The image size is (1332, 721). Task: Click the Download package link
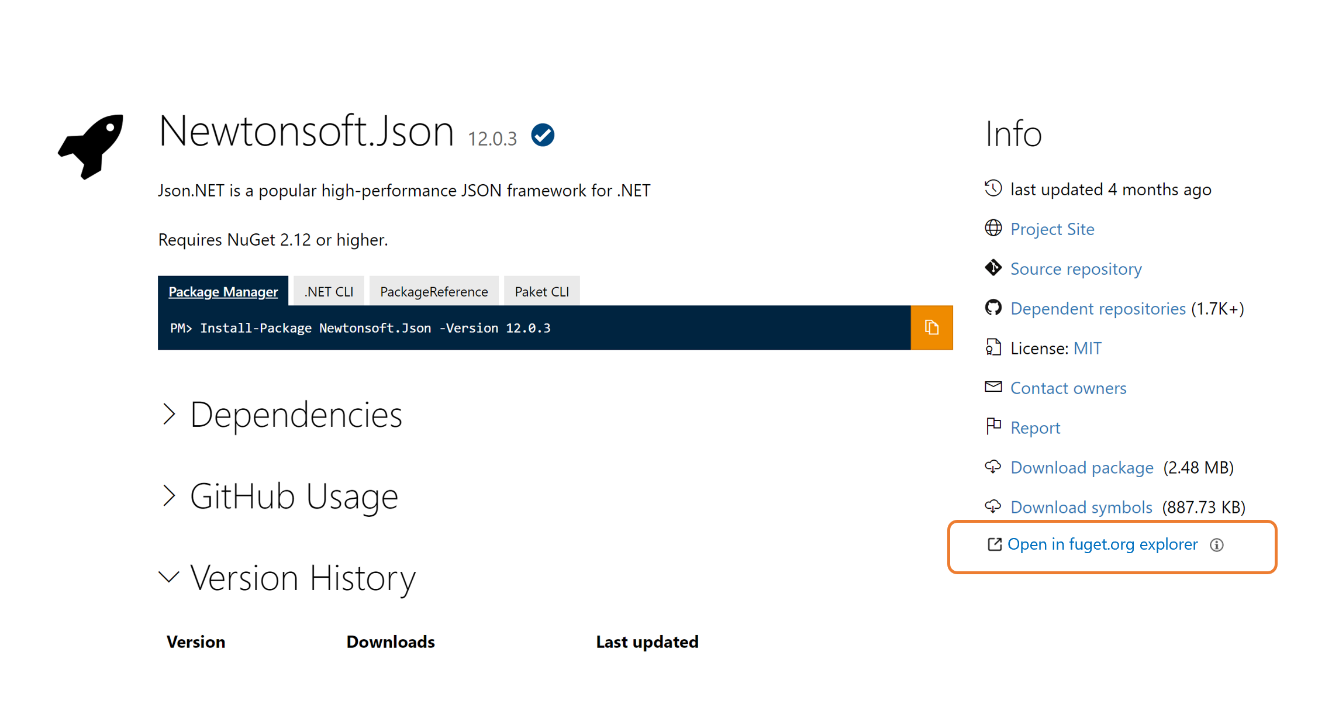coord(1082,467)
